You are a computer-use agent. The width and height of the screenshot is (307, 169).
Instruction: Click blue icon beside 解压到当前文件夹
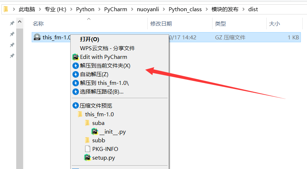coord(75,66)
